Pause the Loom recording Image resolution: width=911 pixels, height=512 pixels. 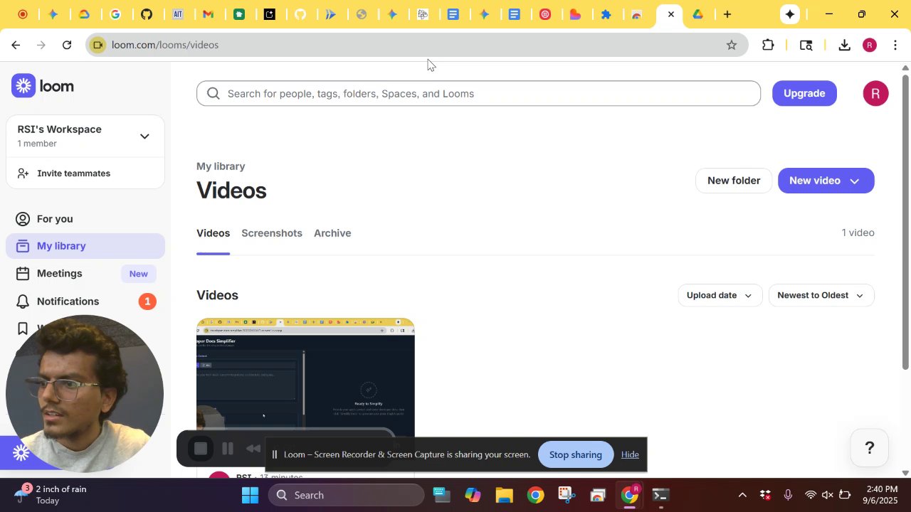[228, 449]
